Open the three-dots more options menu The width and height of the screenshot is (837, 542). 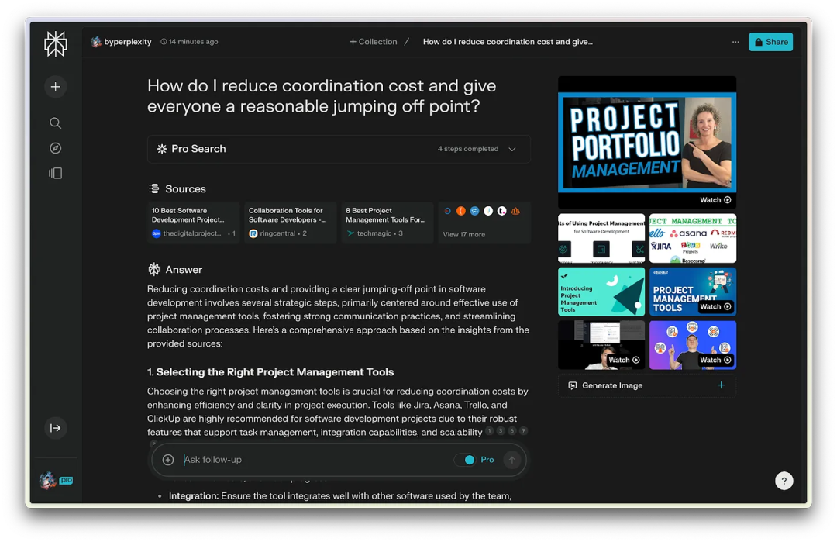pyautogui.click(x=735, y=42)
